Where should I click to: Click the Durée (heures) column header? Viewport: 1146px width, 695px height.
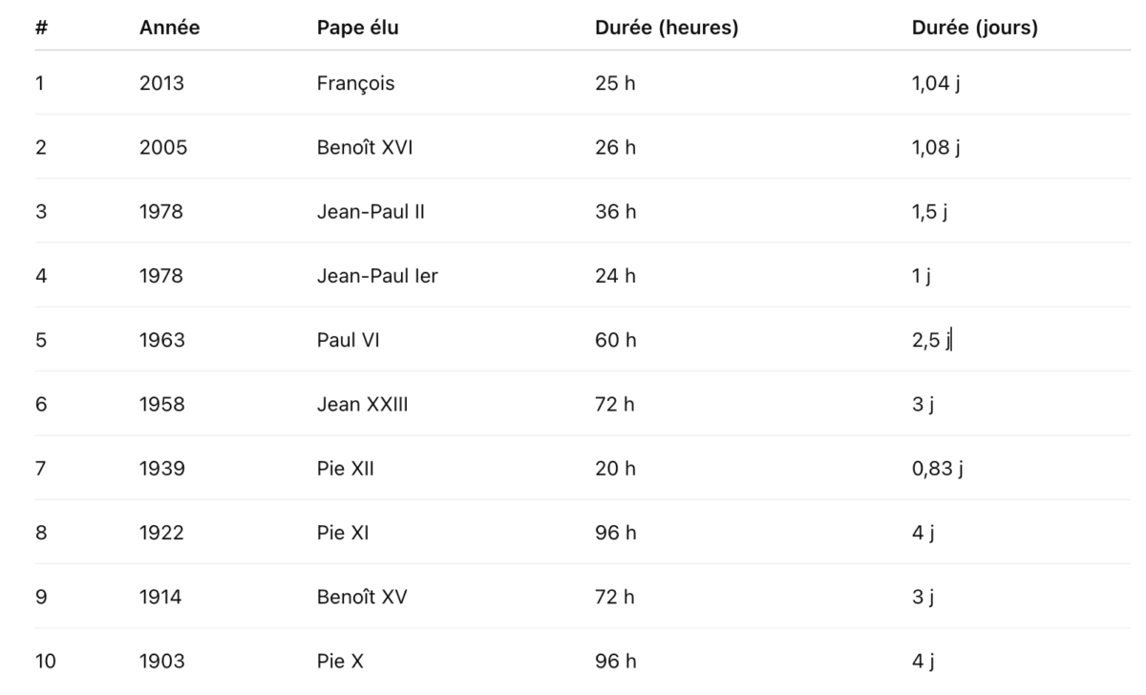pos(666,29)
